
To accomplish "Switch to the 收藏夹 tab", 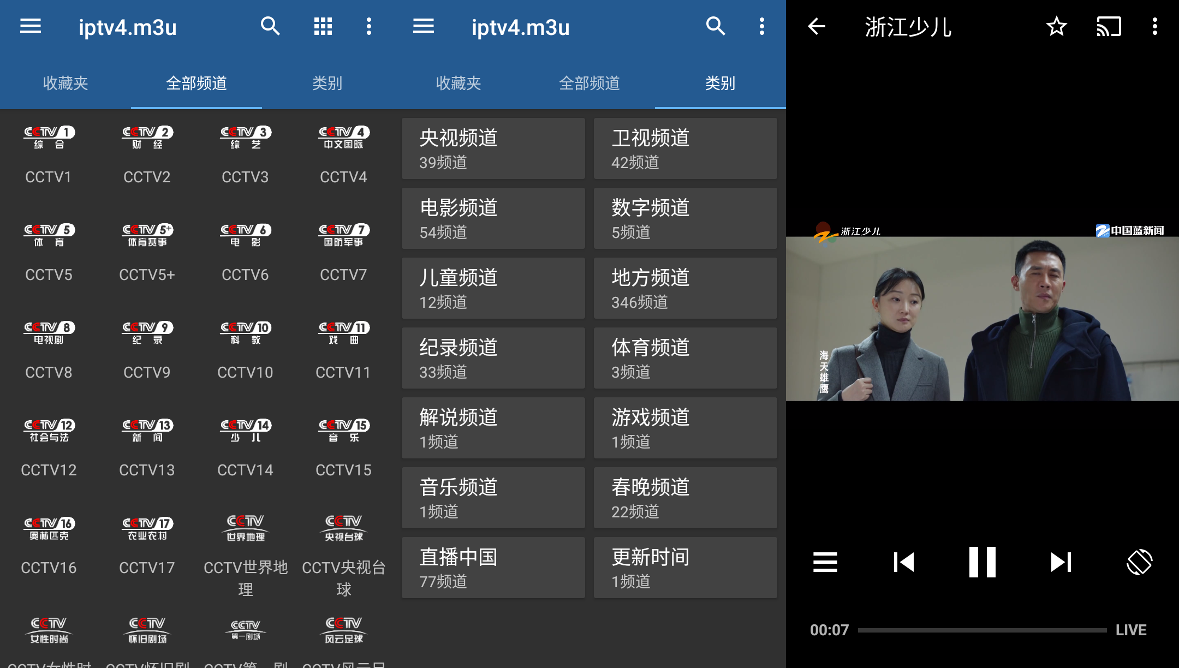I will click(x=65, y=83).
